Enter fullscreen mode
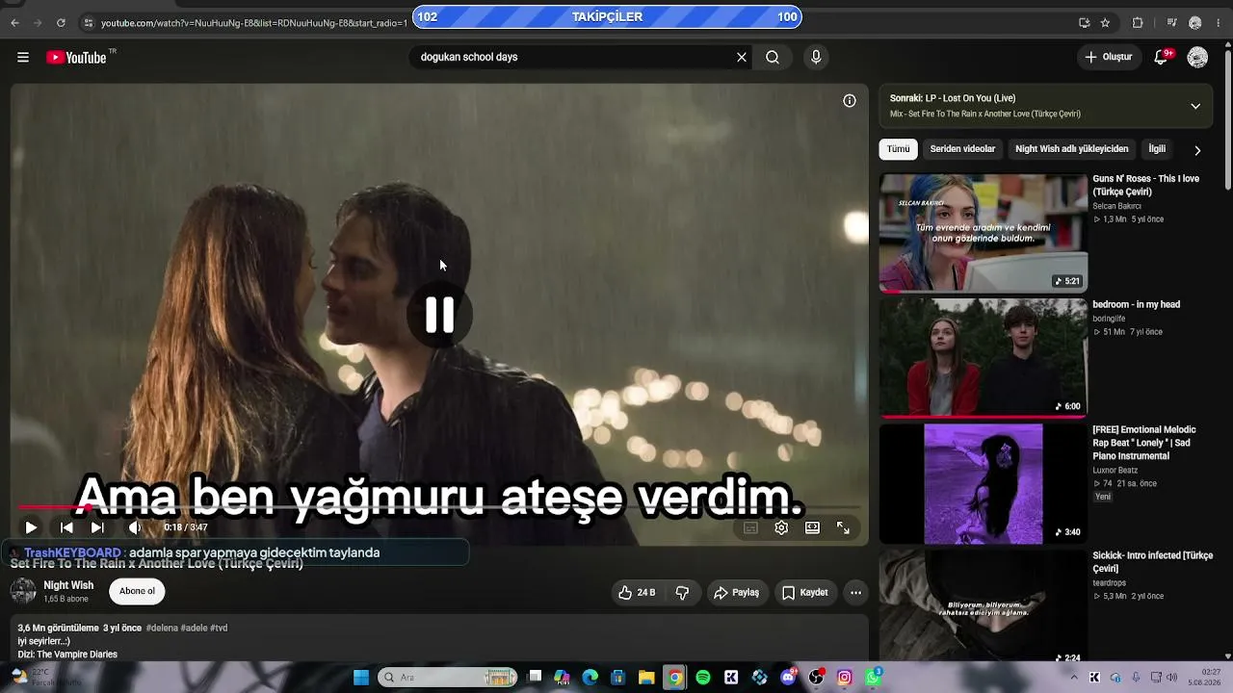This screenshot has width=1233, height=693. click(843, 527)
